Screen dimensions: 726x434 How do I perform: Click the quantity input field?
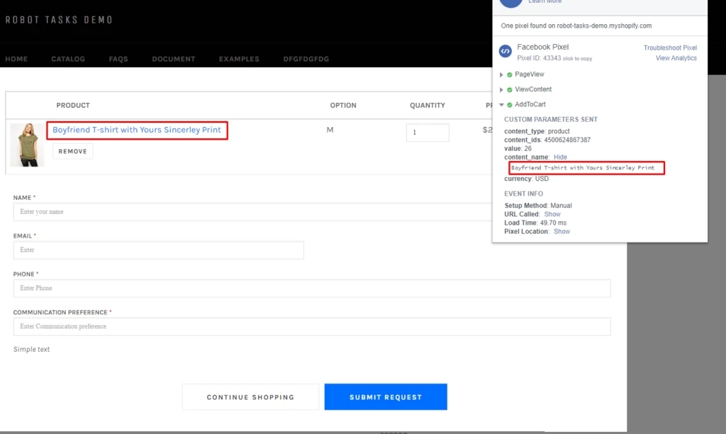tap(428, 133)
